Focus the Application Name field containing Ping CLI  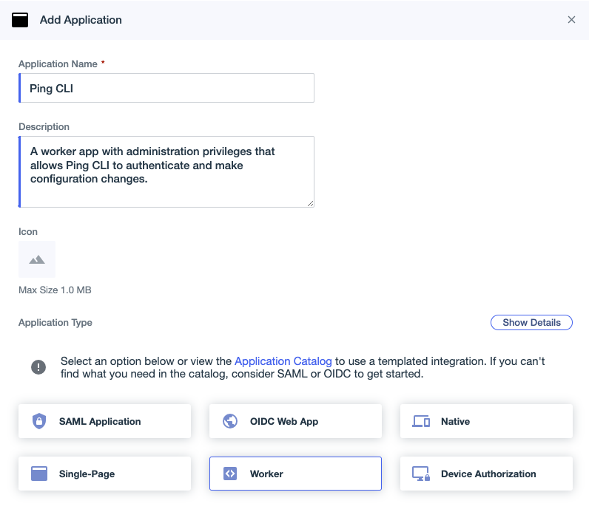(166, 88)
